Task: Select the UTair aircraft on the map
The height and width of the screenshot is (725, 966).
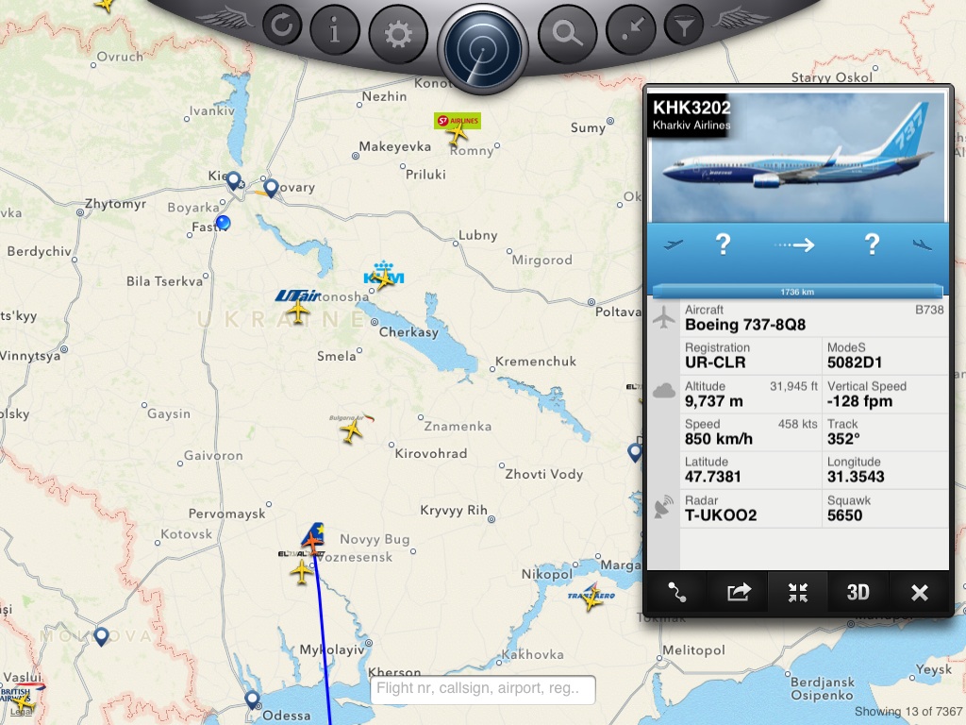Action: tap(298, 309)
